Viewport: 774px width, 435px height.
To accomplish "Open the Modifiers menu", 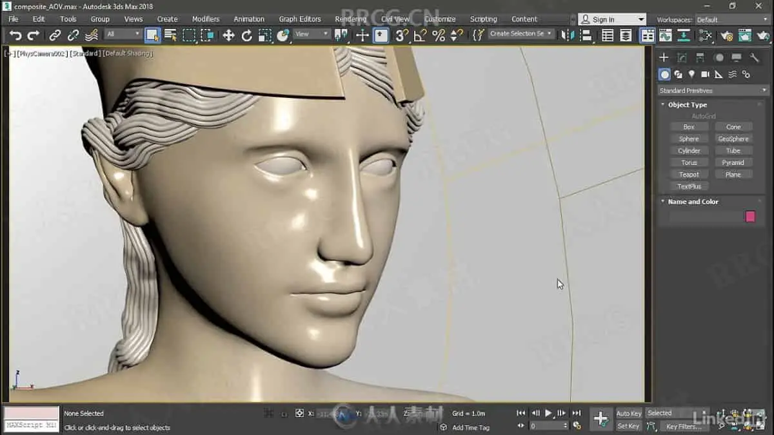I will tap(205, 19).
